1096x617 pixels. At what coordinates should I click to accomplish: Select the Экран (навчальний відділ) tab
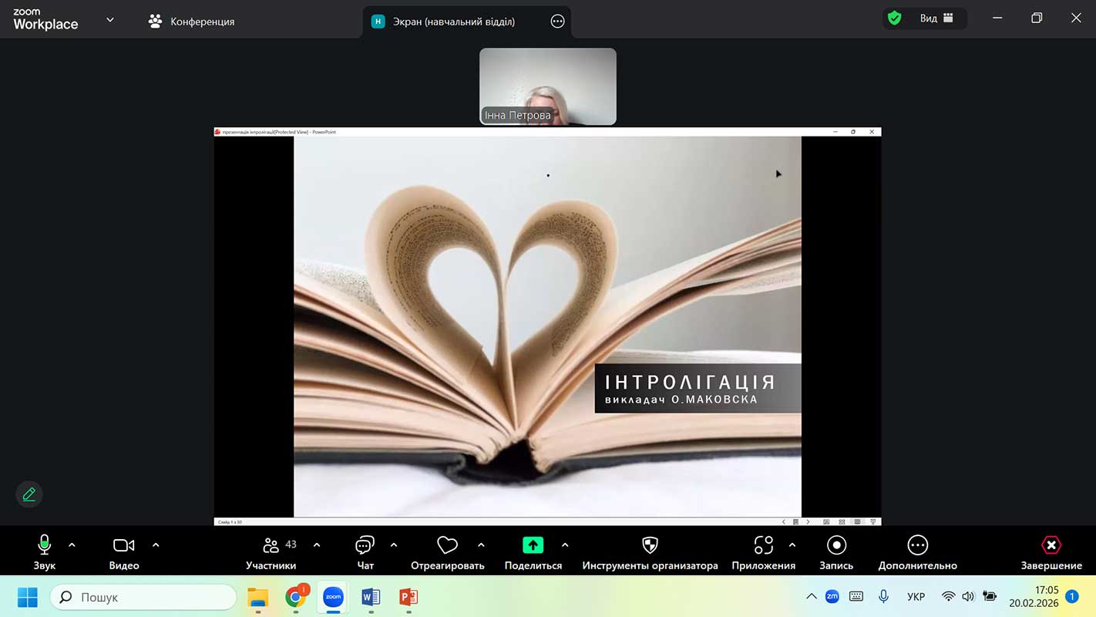453,22
